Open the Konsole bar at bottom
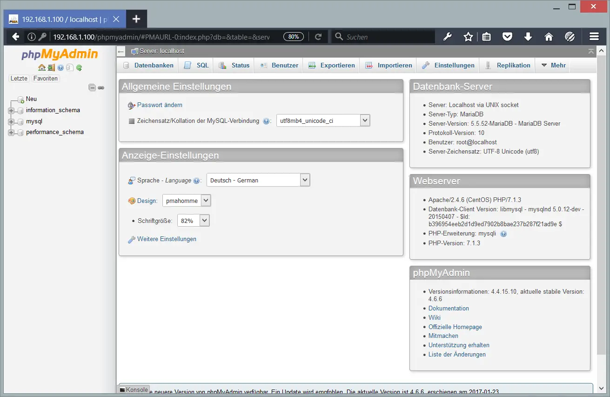Screen dimensions: 610x397 click(133, 390)
